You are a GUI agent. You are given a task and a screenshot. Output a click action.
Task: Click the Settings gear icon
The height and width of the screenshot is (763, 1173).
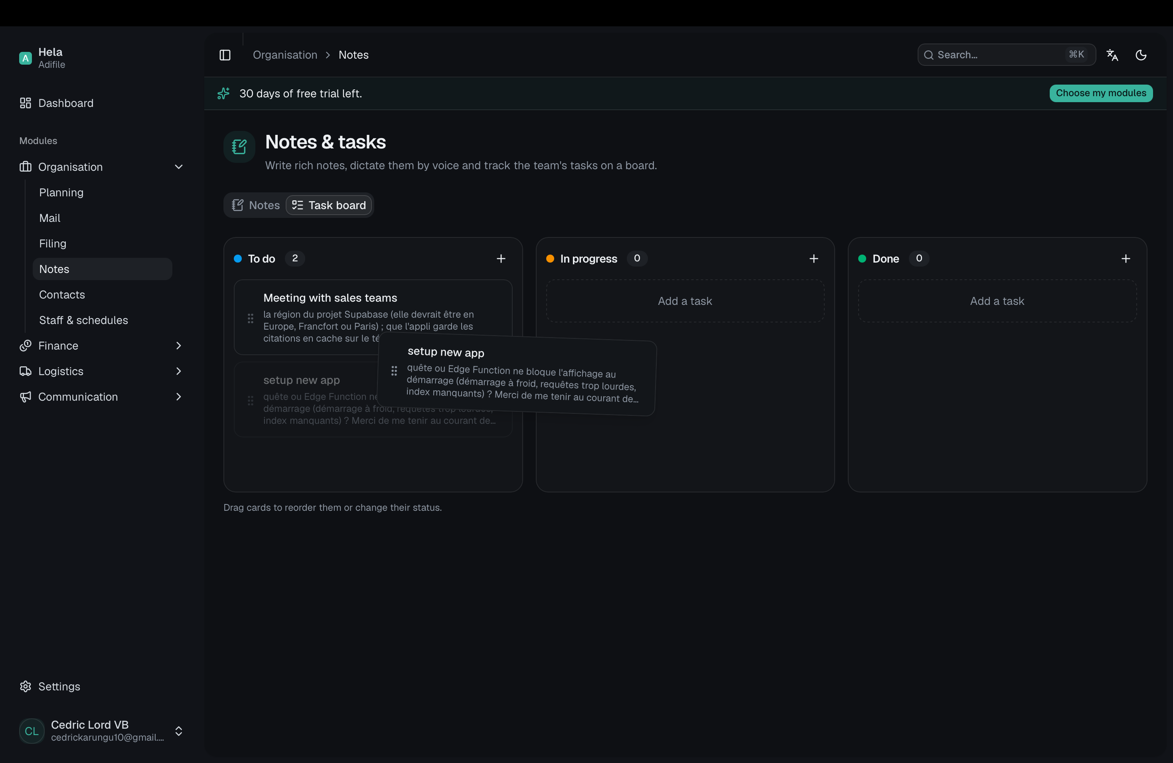[25, 686]
